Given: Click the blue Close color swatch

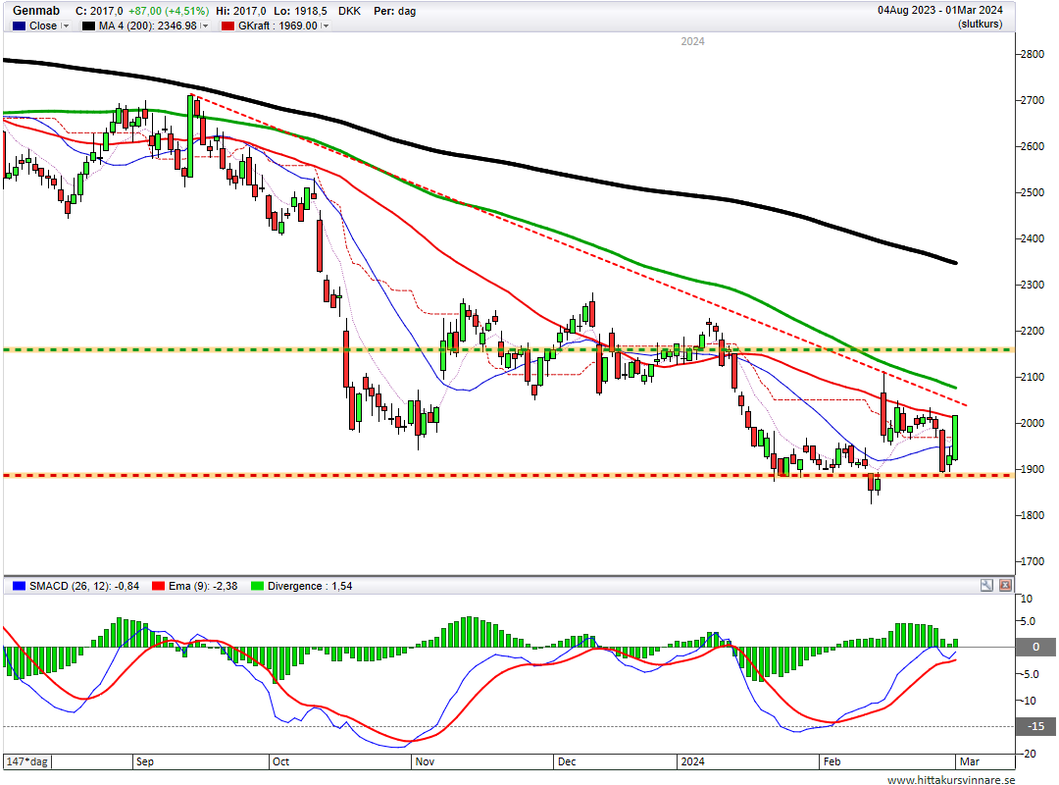Looking at the screenshot, I should pos(19,26).
